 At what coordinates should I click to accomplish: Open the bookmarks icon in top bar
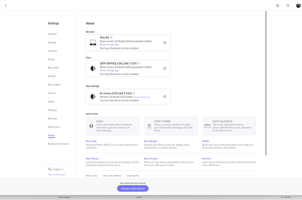[x=277, y=6]
